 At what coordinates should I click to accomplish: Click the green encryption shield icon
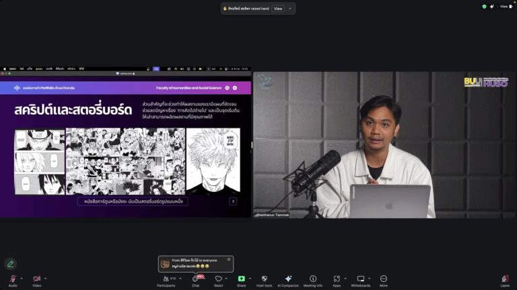pyautogui.click(x=484, y=6)
